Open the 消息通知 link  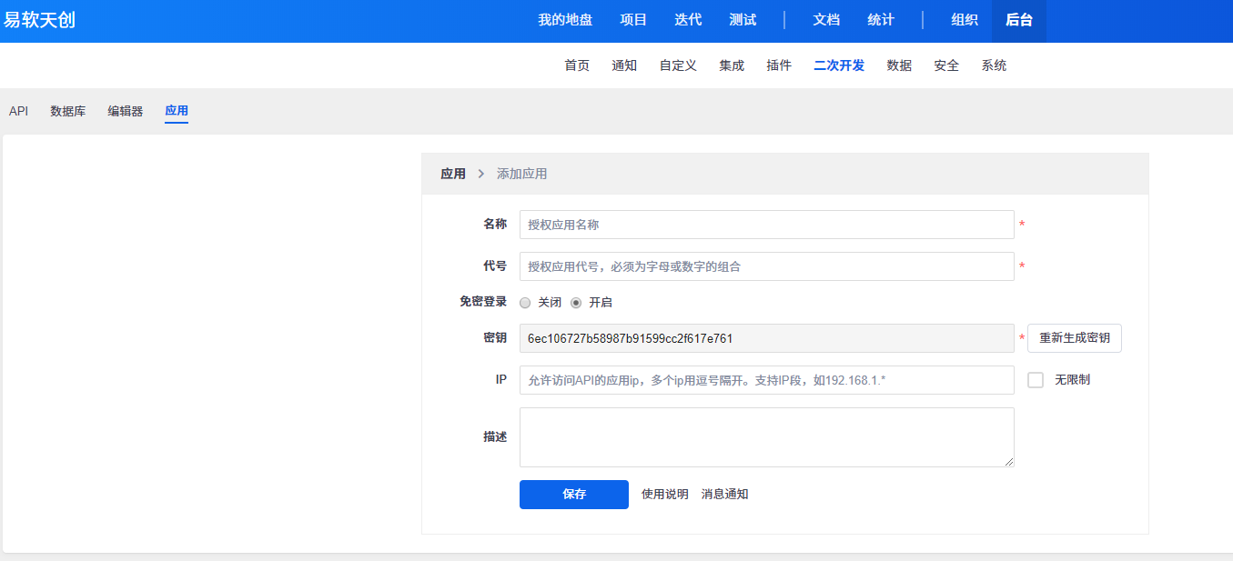(x=724, y=495)
